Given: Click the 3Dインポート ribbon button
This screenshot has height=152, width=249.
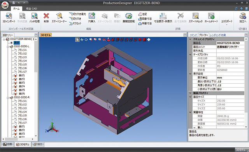Looking at the screenshot, I should pyautogui.click(x=9, y=18).
